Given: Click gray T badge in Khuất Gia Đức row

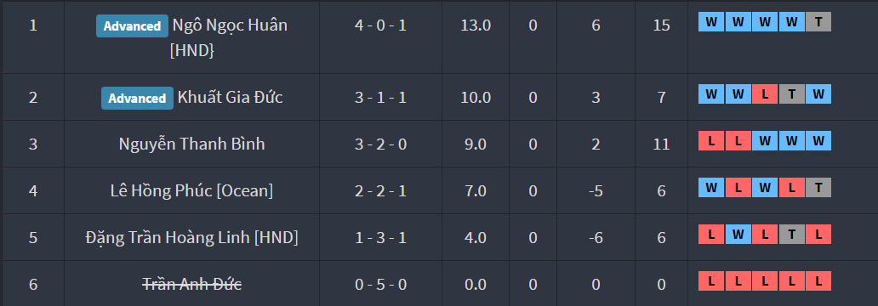Looking at the screenshot, I should [x=792, y=94].
